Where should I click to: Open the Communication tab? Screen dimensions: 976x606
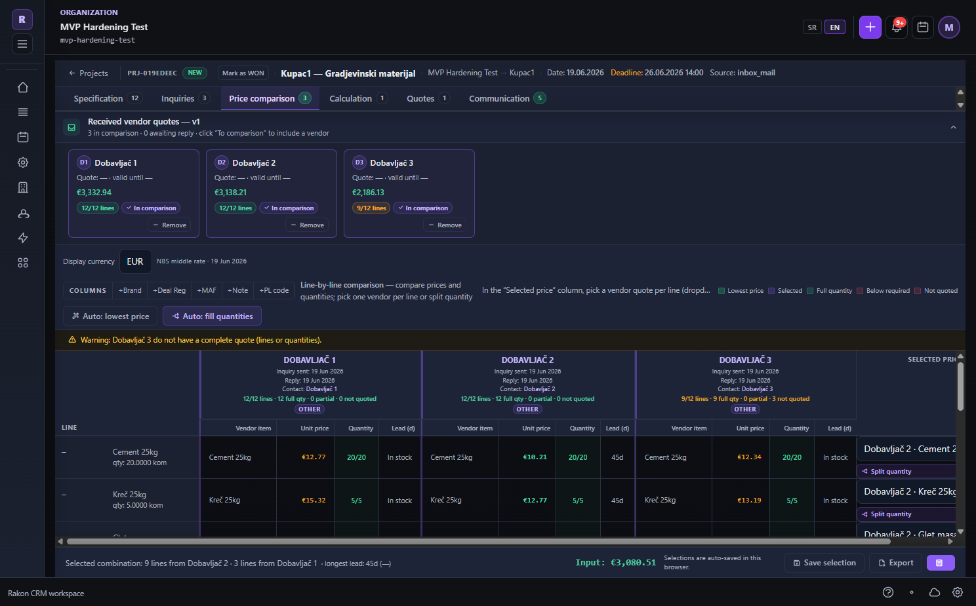click(507, 99)
